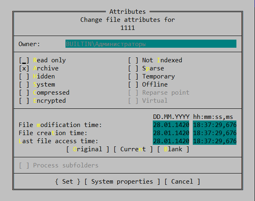This screenshot has height=201, width=255.
Task: Click the Owner input field
Action: click(151, 44)
